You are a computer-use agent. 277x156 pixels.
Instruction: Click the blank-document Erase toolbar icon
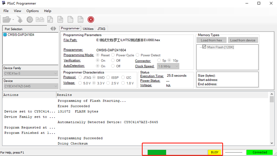[x=70, y=19]
